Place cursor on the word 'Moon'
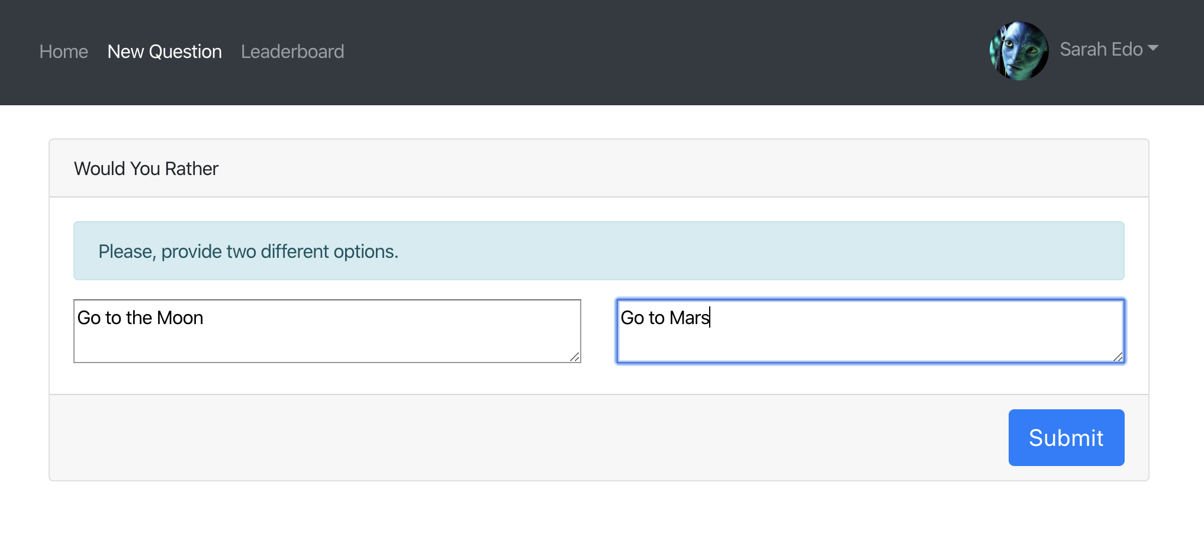The image size is (1204, 537). tap(180, 318)
